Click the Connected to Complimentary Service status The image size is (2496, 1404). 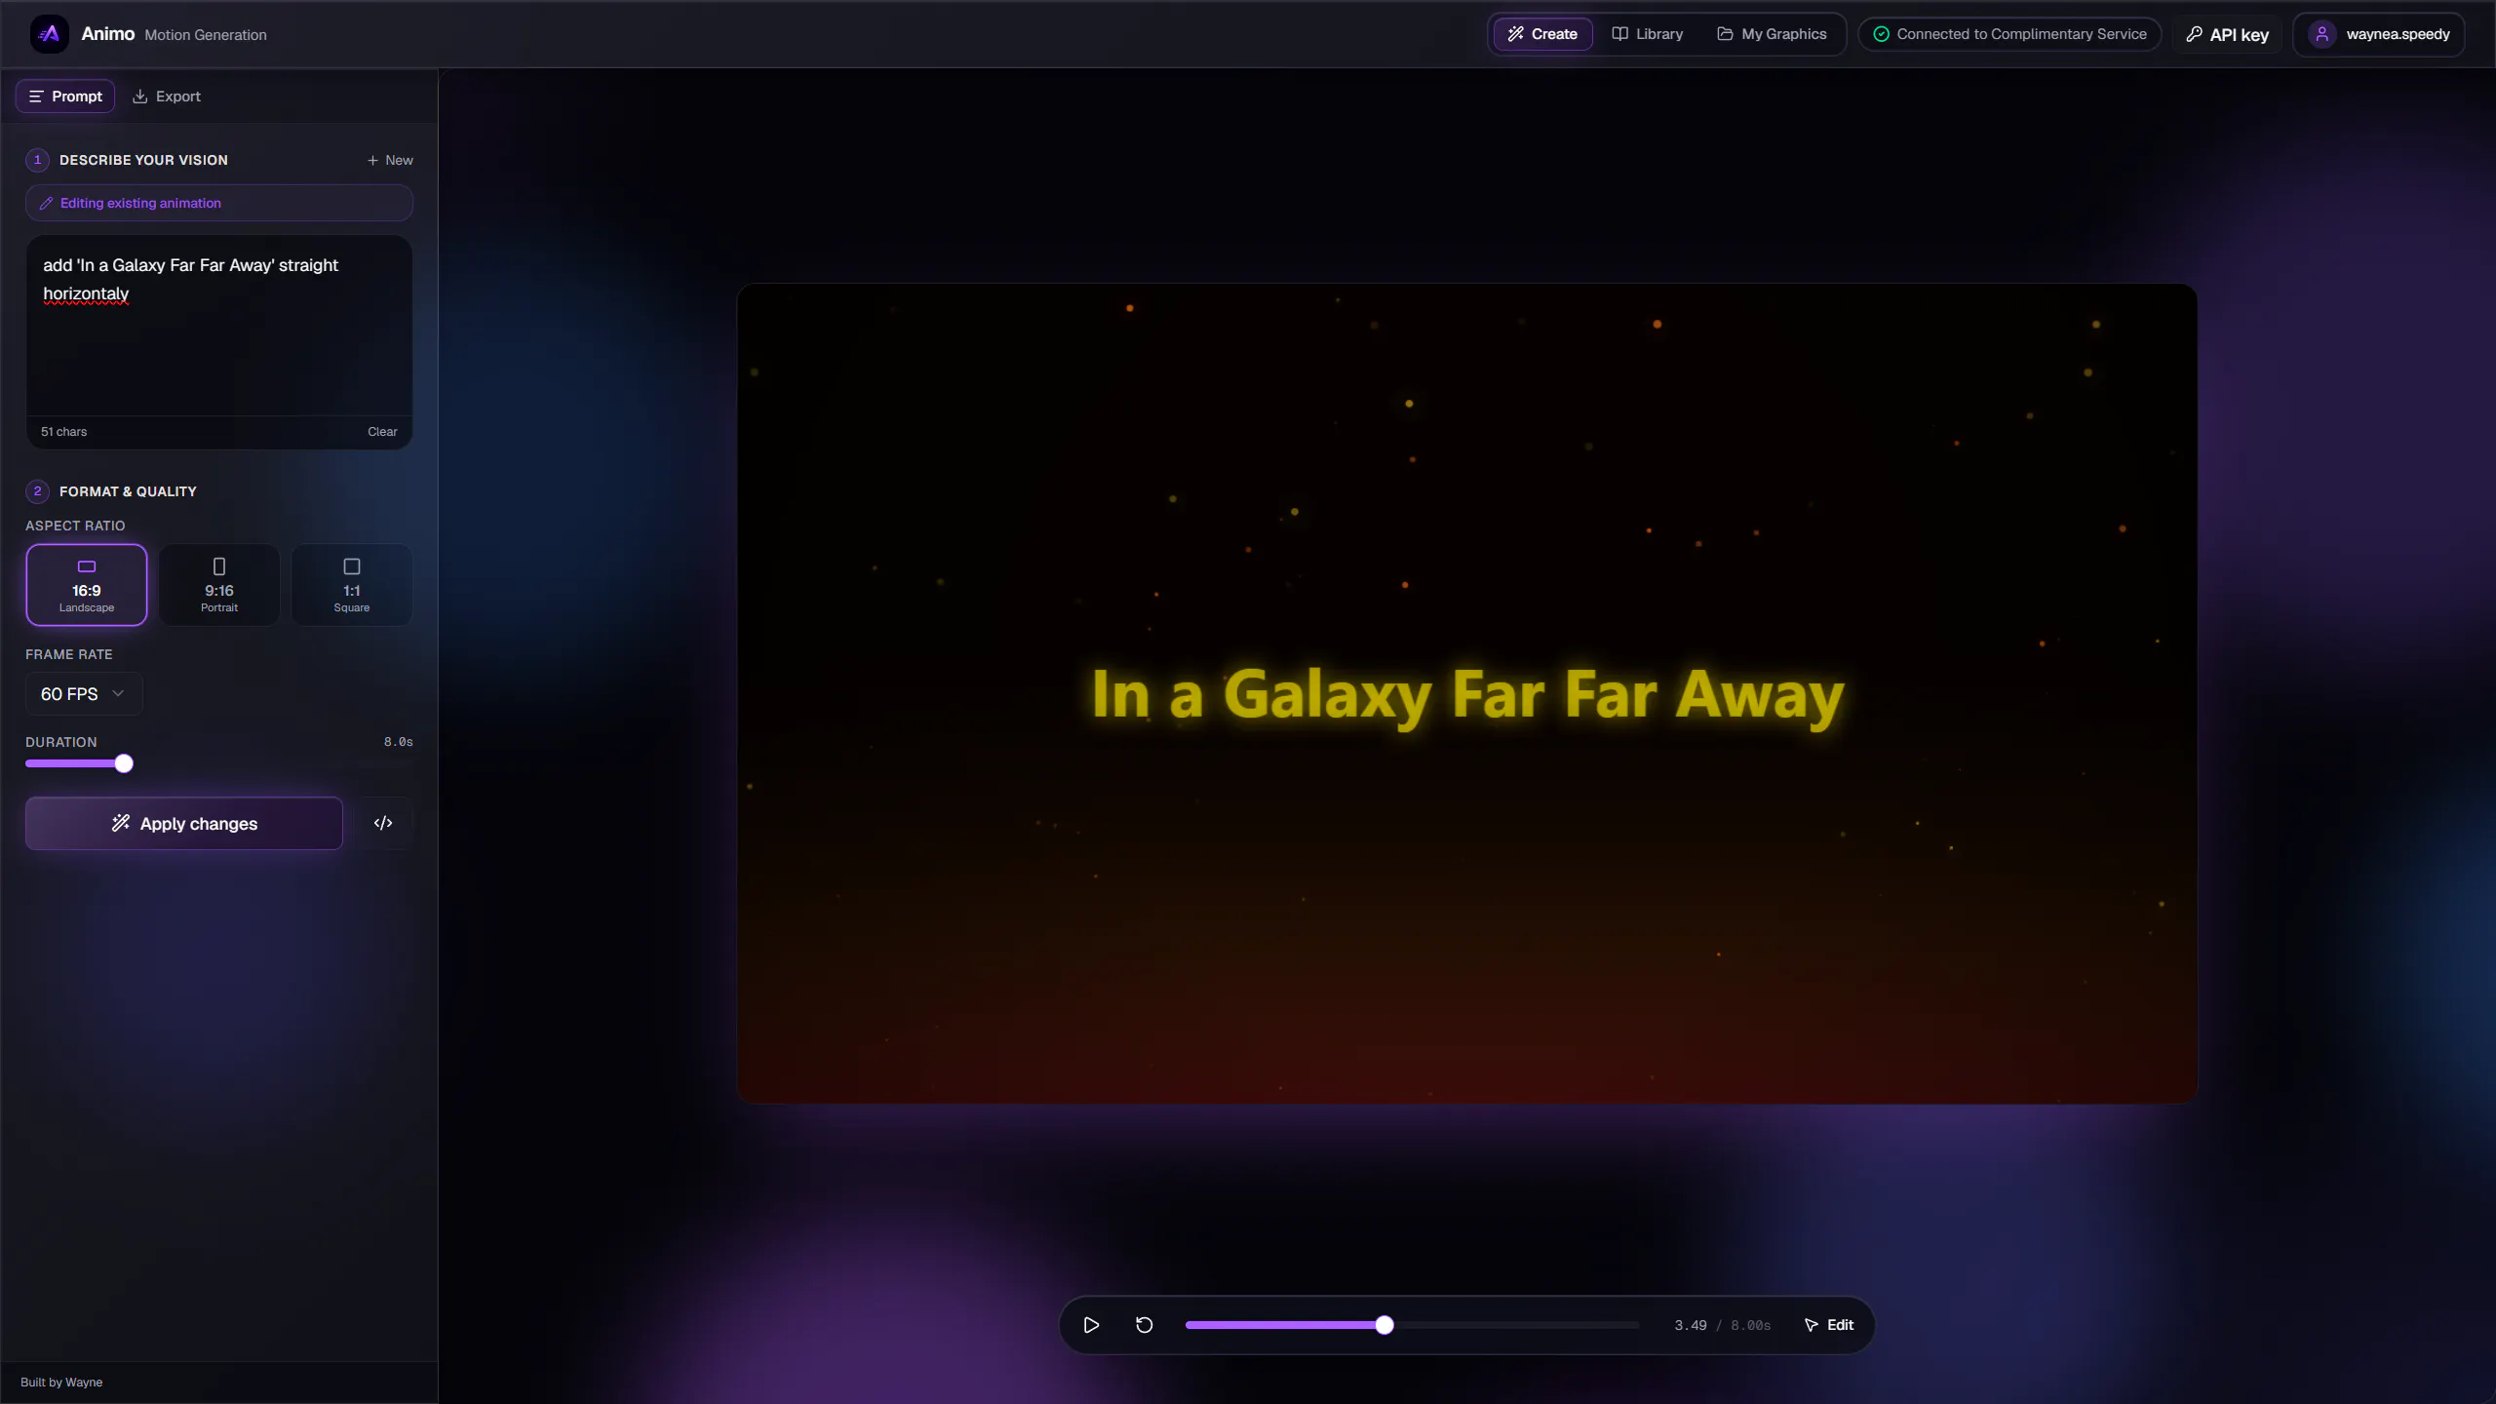pos(2009,34)
